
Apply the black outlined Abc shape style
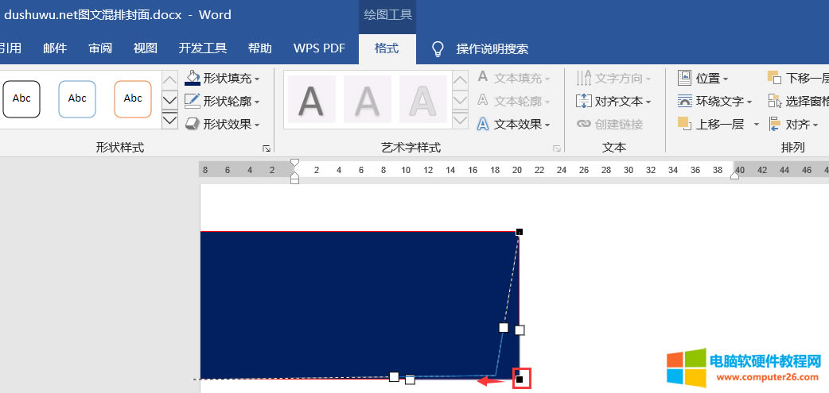click(x=21, y=99)
